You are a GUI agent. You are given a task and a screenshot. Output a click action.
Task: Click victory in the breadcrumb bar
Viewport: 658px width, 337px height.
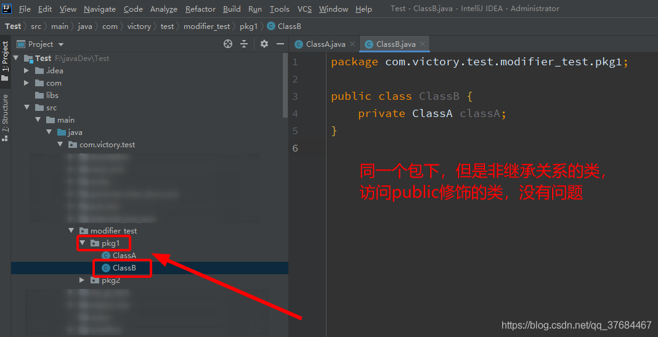tap(139, 26)
